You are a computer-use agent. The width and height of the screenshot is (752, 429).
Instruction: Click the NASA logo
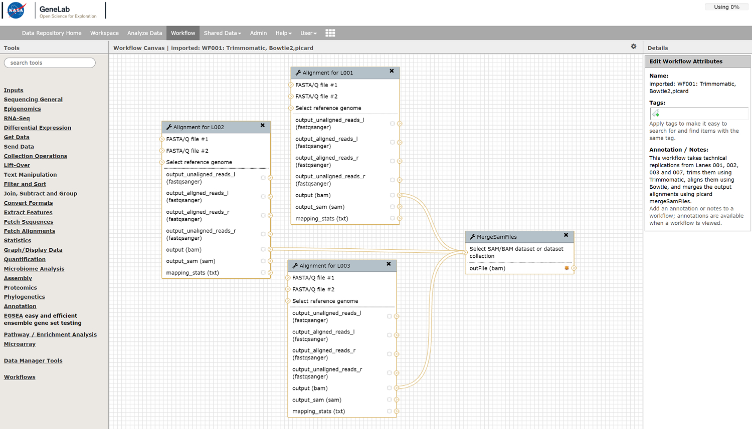(x=16, y=10)
